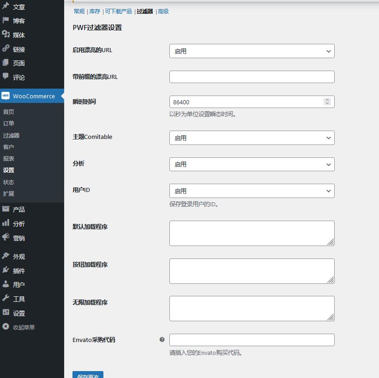Open the 过滤器 submenu under WooCommerce
This screenshot has height=378, width=379.
pyautogui.click(x=11, y=135)
